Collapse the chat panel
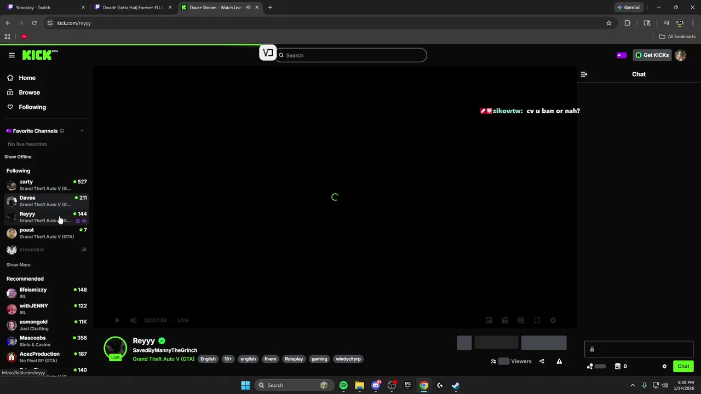701x394 pixels. (x=584, y=74)
